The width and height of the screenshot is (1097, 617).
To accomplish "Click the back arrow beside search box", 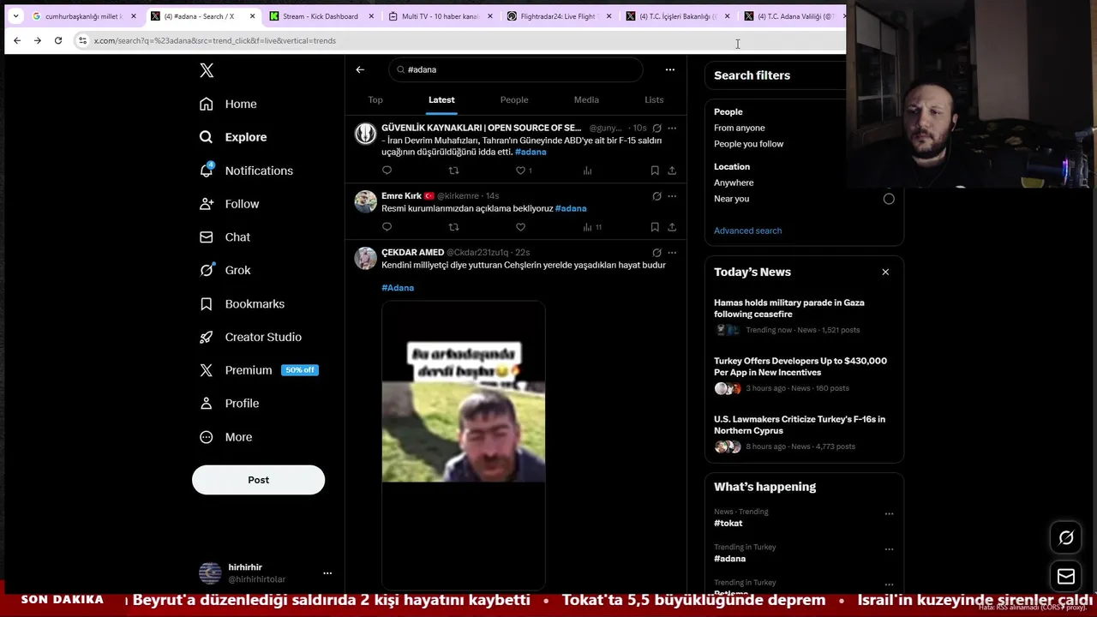I will [x=360, y=69].
